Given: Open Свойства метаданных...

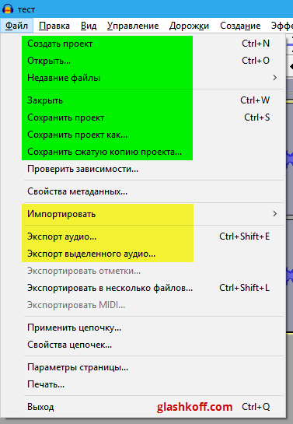Looking at the screenshot, I should (x=143, y=191).
